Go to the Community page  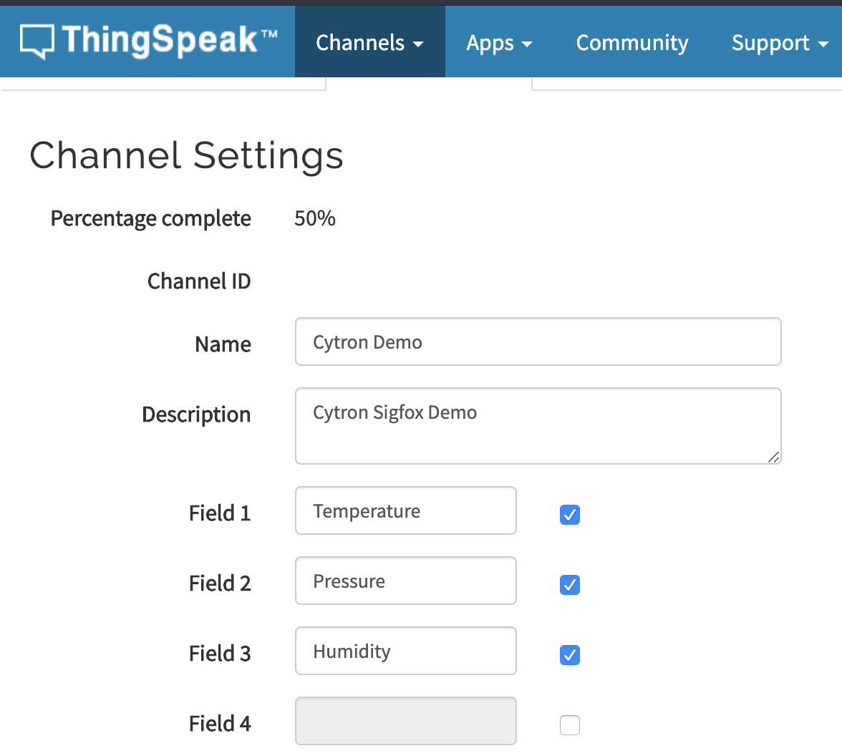[632, 42]
